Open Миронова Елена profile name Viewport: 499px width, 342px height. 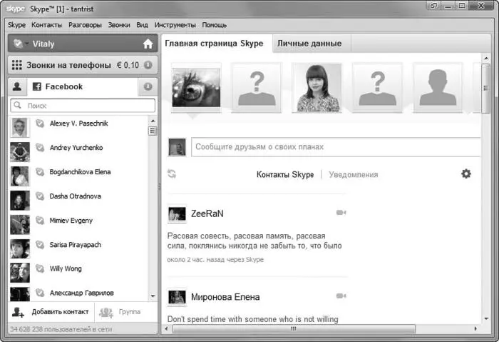click(225, 297)
